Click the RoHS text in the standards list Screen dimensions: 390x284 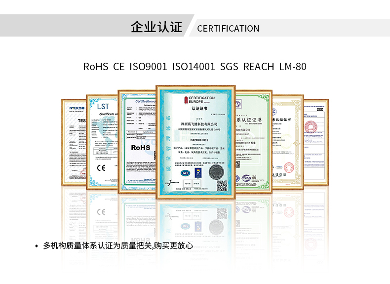(95, 66)
